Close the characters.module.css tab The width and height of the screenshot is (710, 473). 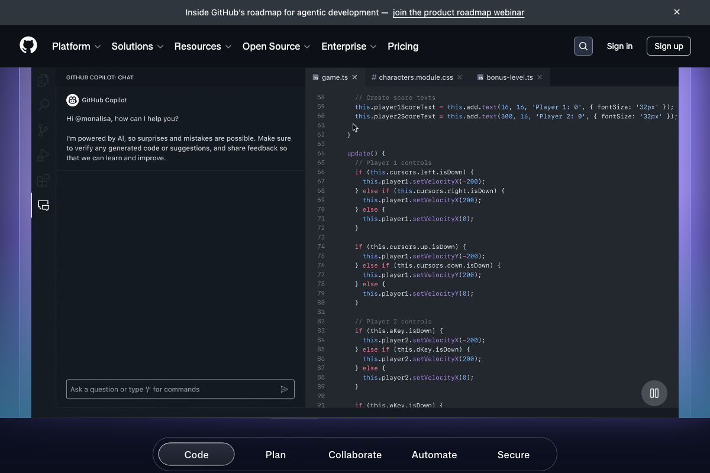460,77
